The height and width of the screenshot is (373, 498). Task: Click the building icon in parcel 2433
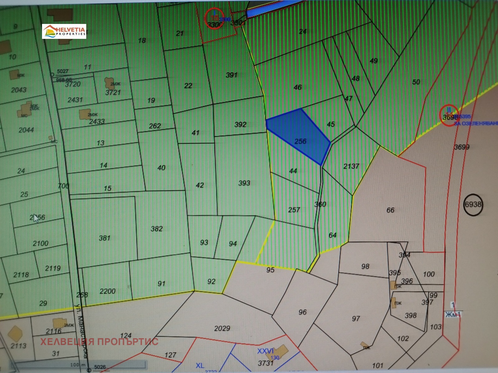[x=84, y=114]
